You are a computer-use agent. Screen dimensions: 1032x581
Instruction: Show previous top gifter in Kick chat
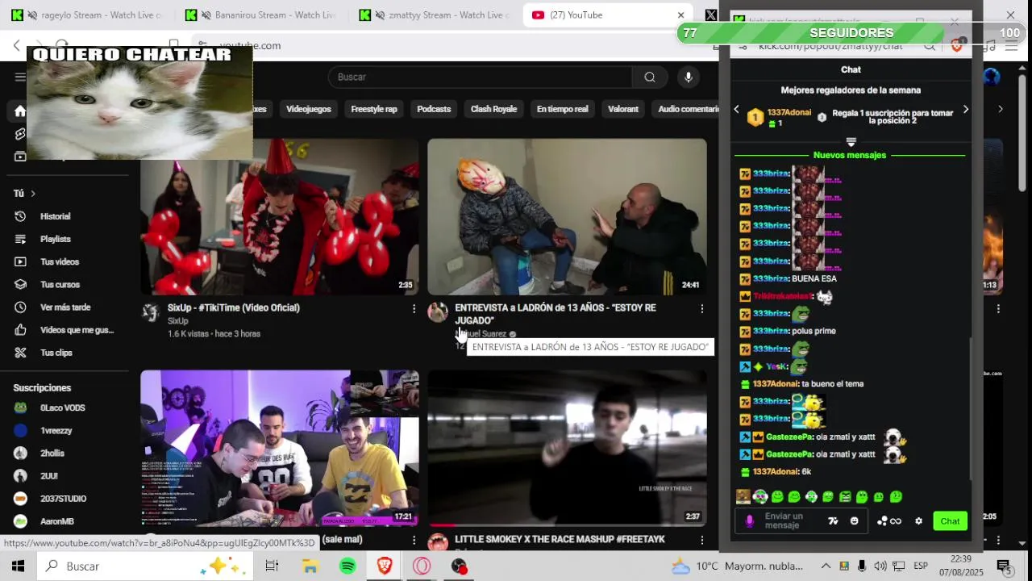click(736, 110)
